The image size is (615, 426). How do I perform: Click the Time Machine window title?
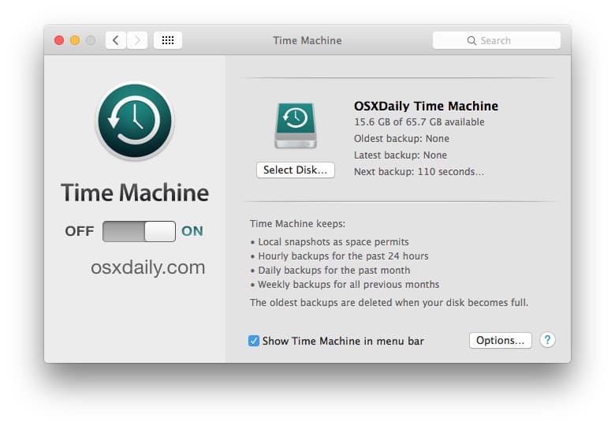point(307,41)
